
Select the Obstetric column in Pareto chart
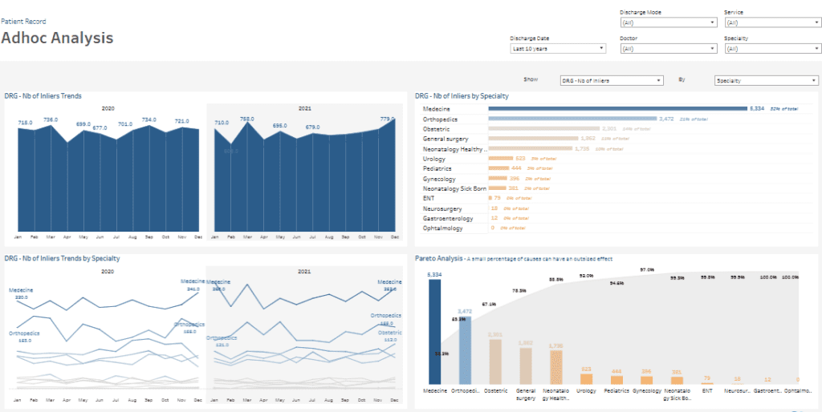pos(495,362)
